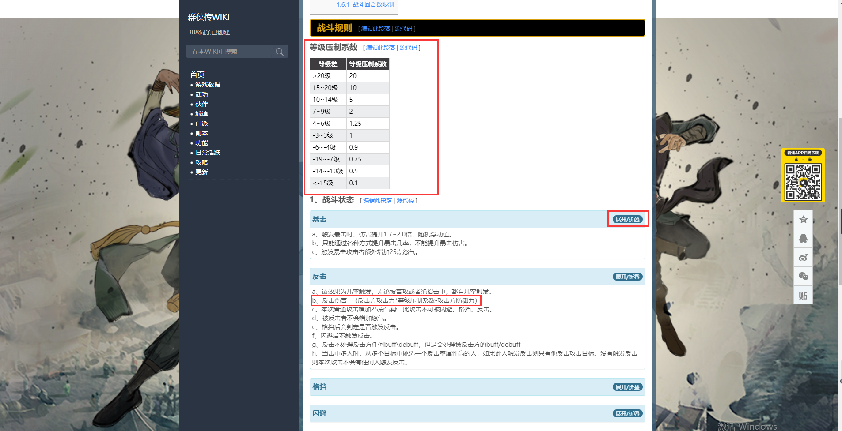Share to Weibo icon
Image resolution: width=842 pixels, height=431 pixels.
click(x=803, y=257)
